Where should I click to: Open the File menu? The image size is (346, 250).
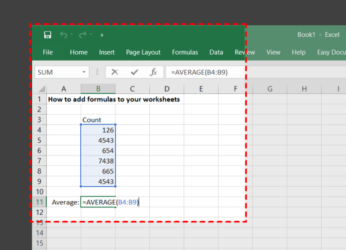tap(48, 52)
